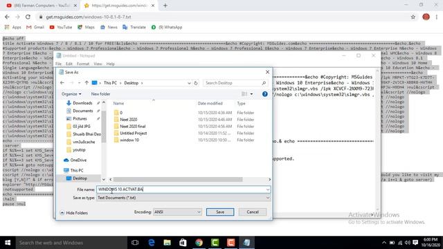Select This PC in the navigation pane
The height and width of the screenshot is (249, 443).
(x=73, y=171)
